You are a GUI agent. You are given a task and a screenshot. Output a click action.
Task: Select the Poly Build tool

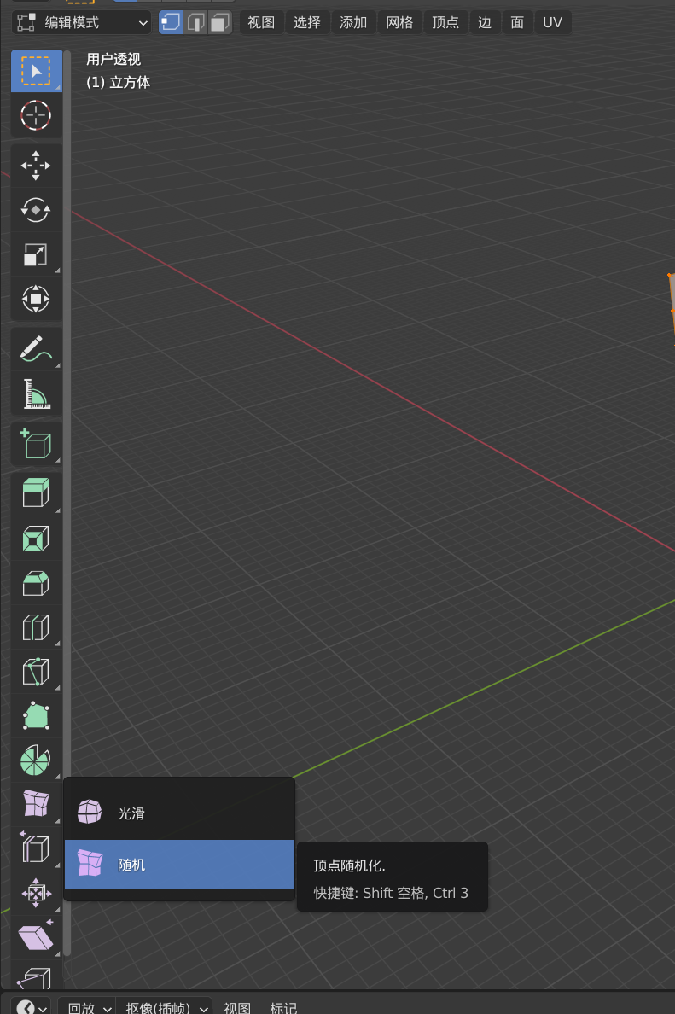36,716
